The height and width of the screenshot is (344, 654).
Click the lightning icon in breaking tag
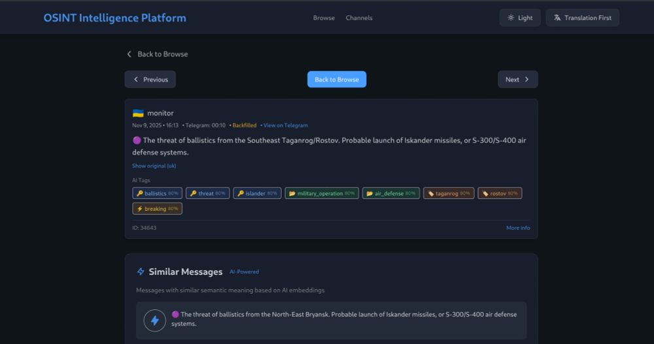[140, 209]
